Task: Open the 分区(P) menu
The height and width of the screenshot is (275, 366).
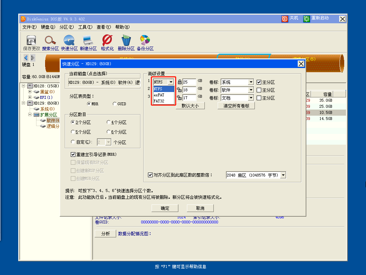Action: (x=66, y=27)
